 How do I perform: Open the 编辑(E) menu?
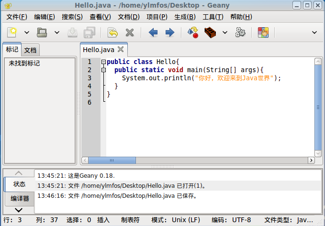[x=45, y=17]
